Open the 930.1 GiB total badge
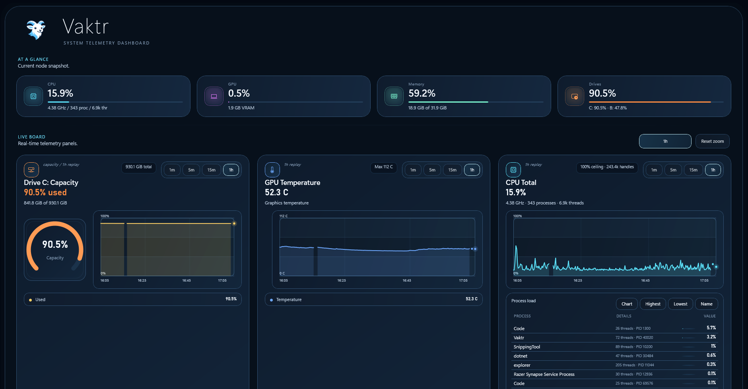Viewport: 748px width, 389px height. point(138,167)
